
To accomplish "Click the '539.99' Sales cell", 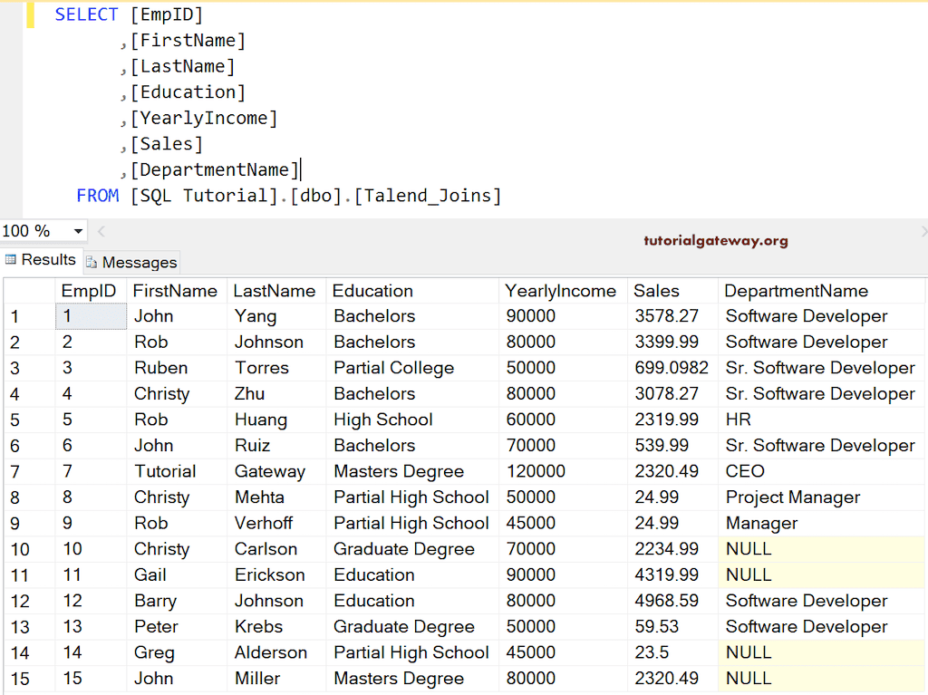I will (672, 445).
